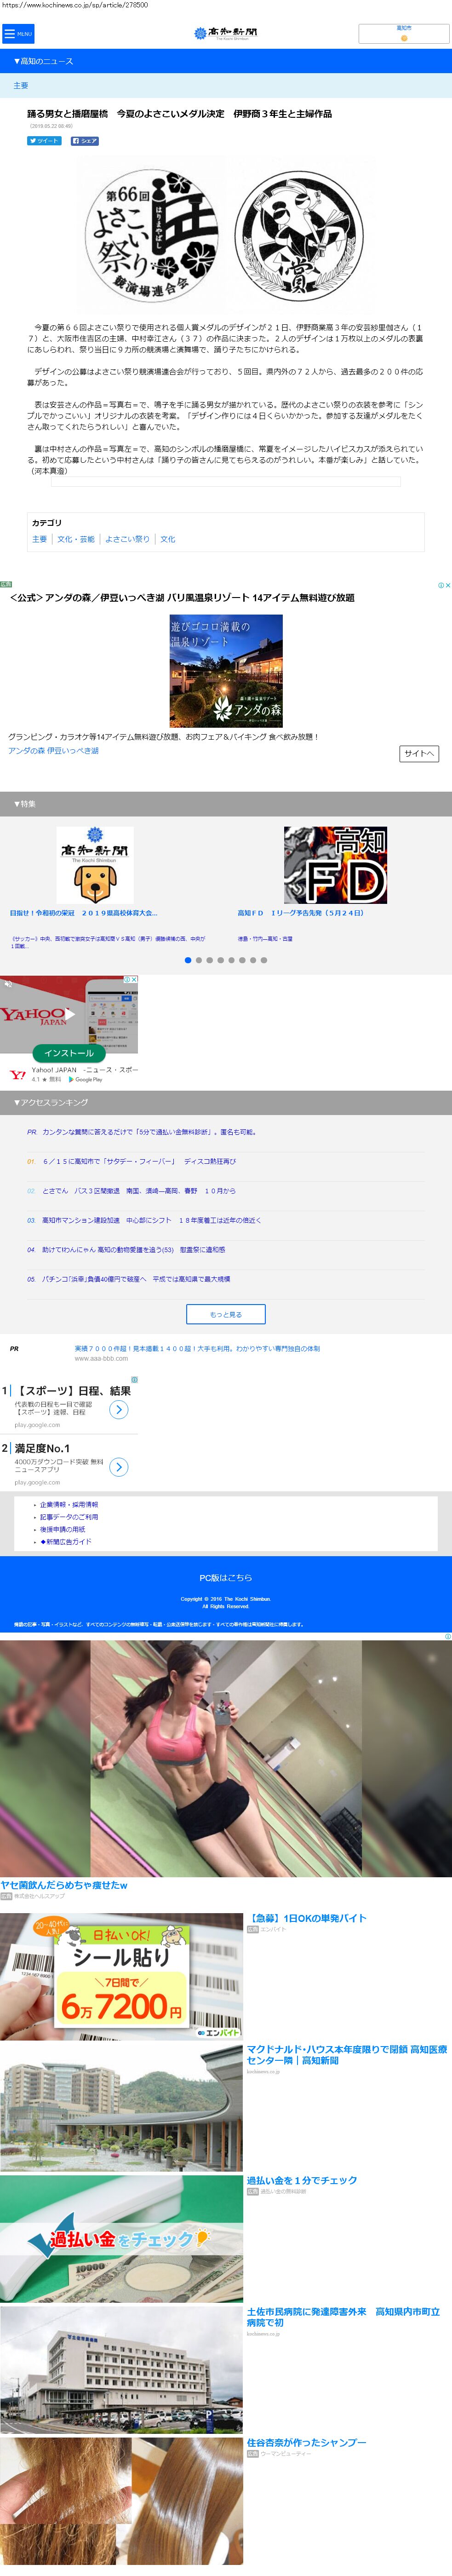This screenshot has width=452, height=2576.
Task: Select the last carousel pagination dot
Action: coord(264,960)
